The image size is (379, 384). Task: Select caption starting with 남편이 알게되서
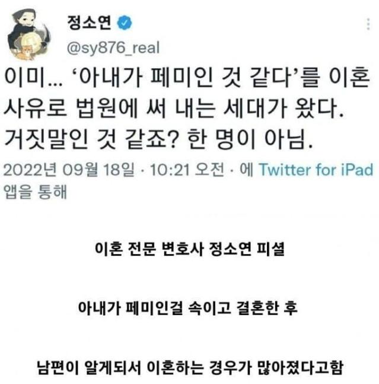coord(190,367)
